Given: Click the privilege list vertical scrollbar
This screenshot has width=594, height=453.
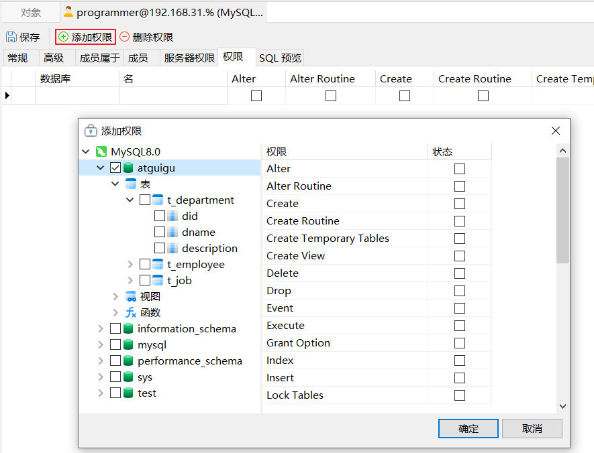Looking at the screenshot, I should [x=562, y=210].
